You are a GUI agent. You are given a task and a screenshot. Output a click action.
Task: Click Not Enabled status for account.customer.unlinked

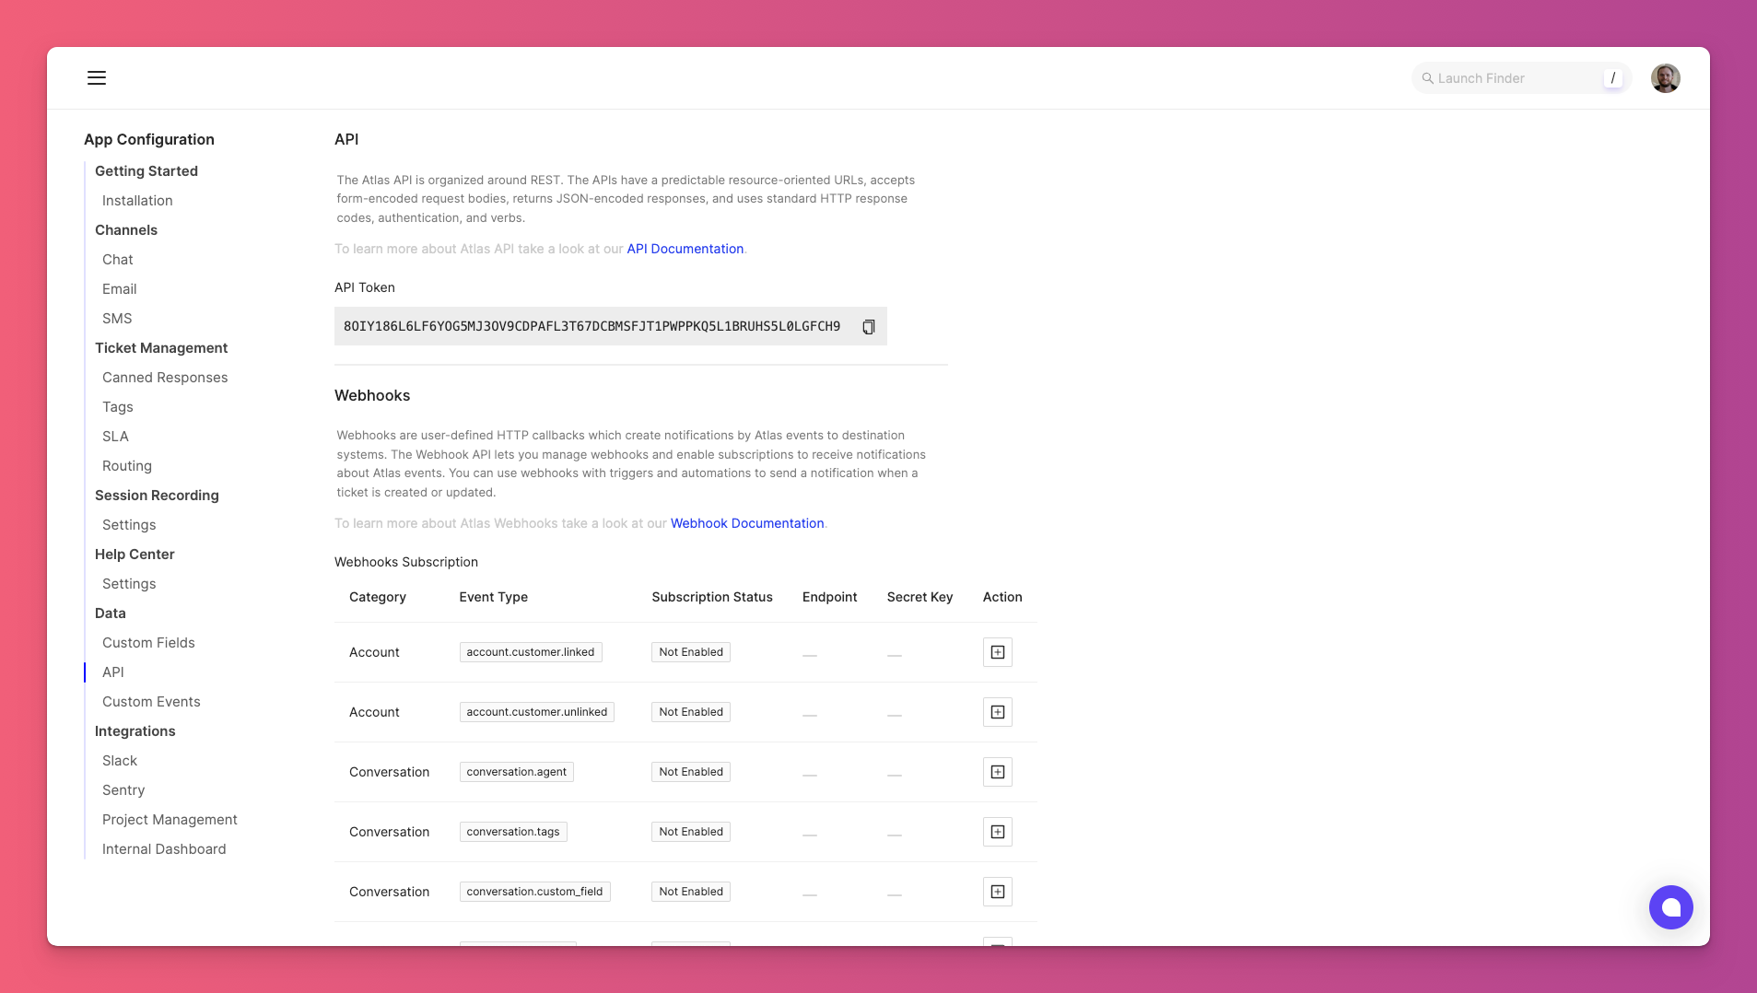tap(691, 712)
